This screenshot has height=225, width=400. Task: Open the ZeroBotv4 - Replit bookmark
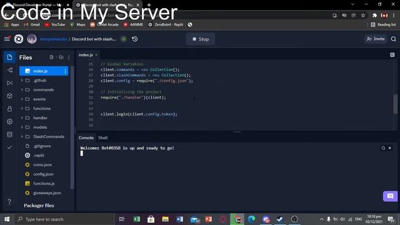(166, 25)
